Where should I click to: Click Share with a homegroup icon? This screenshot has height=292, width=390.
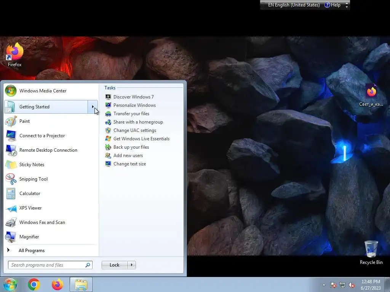point(108,122)
